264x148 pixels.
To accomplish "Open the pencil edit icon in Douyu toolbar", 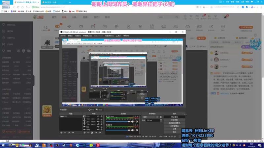I will pyautogui.click(x=211, y=27).
